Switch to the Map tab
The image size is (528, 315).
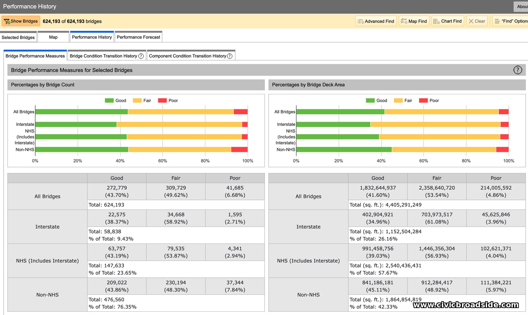pyautogui.click(x=53, y=37)
